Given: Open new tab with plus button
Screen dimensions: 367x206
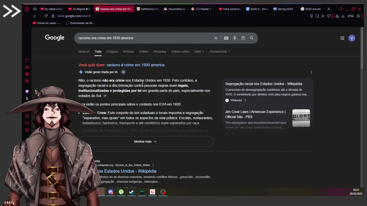Looking at the screenshot, I should click(329, 9).
